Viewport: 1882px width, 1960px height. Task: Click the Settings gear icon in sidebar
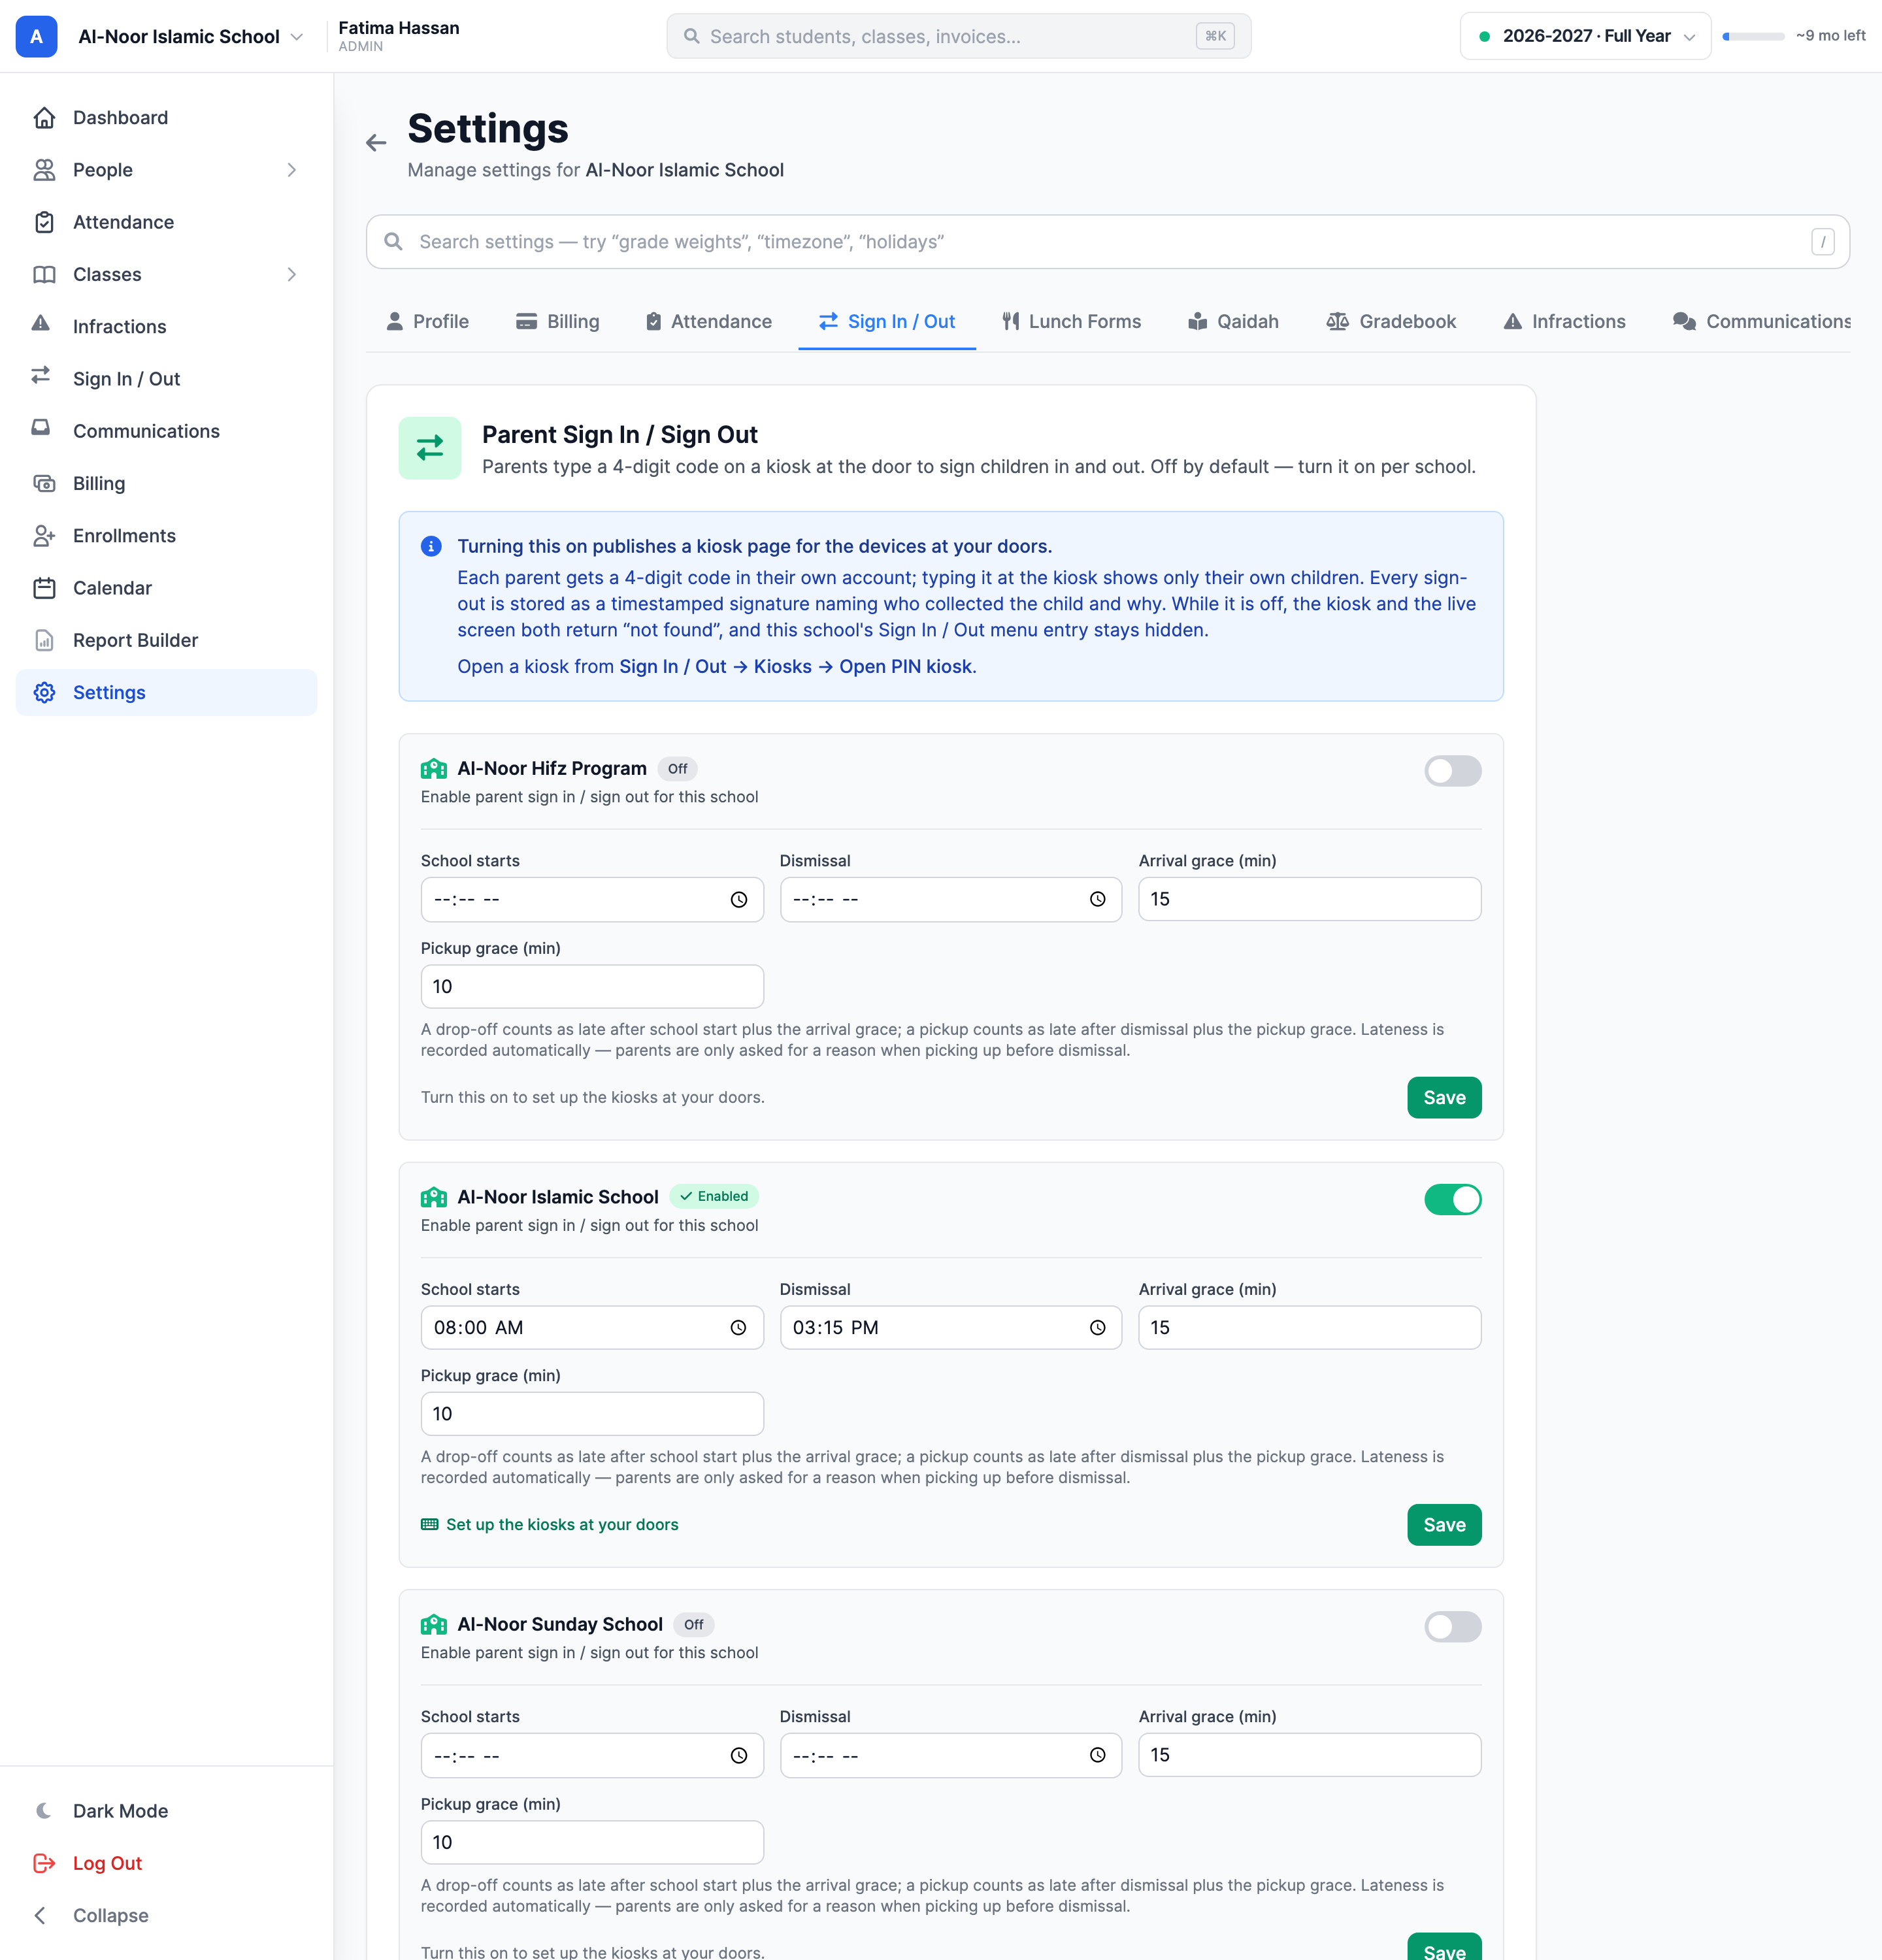click(x=44, y=692)
